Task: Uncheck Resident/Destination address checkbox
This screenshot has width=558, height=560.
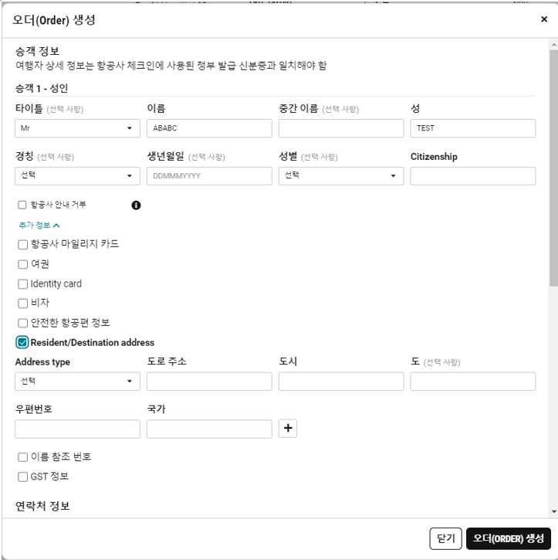Action: tap(22, 342)
